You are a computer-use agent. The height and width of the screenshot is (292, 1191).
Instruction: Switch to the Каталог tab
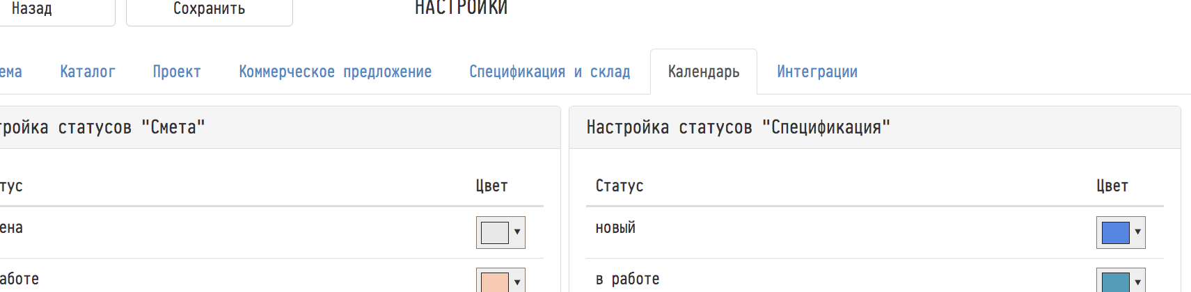pyautogui.click(x=88, y=72)
